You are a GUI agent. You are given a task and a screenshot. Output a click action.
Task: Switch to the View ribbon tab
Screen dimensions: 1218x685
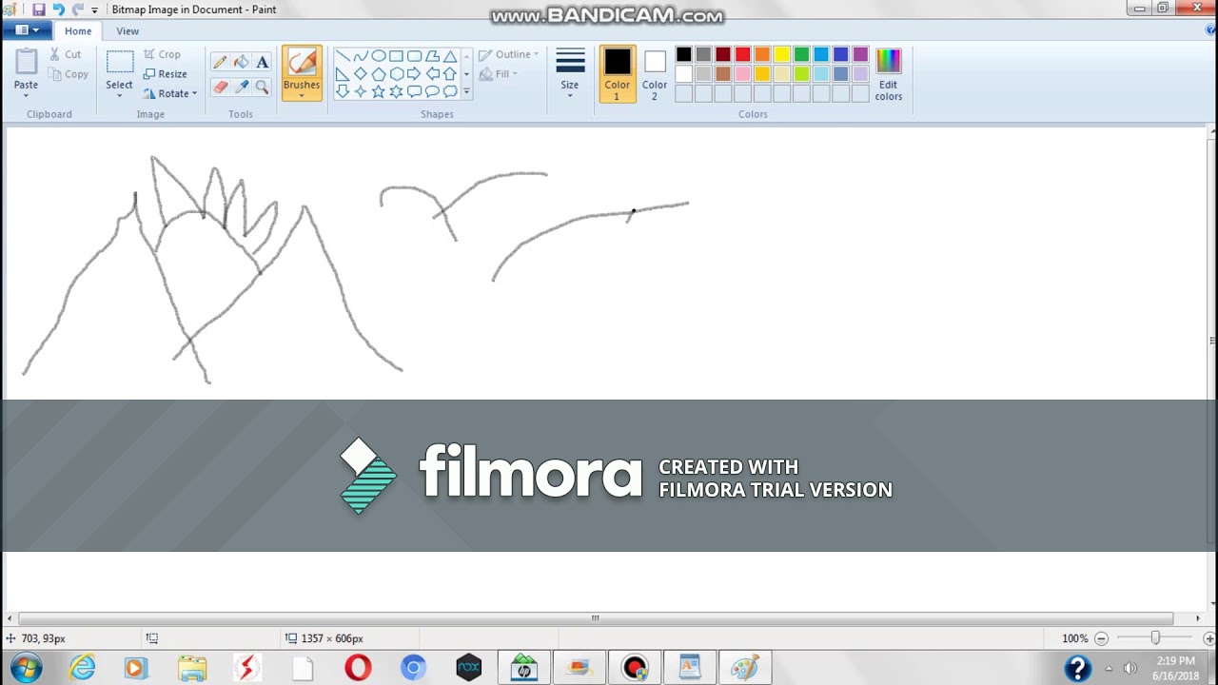pyautogui.click(x=128, y=30)
